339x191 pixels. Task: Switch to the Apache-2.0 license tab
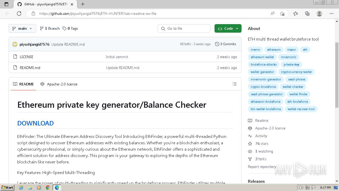tap(59, 84)
